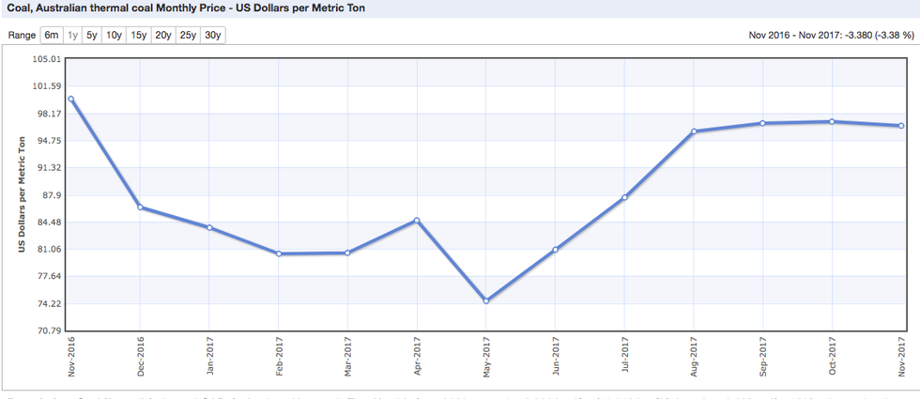920x399 pixels.
Task: Select the 6m range button
Action: pos(51,36)
